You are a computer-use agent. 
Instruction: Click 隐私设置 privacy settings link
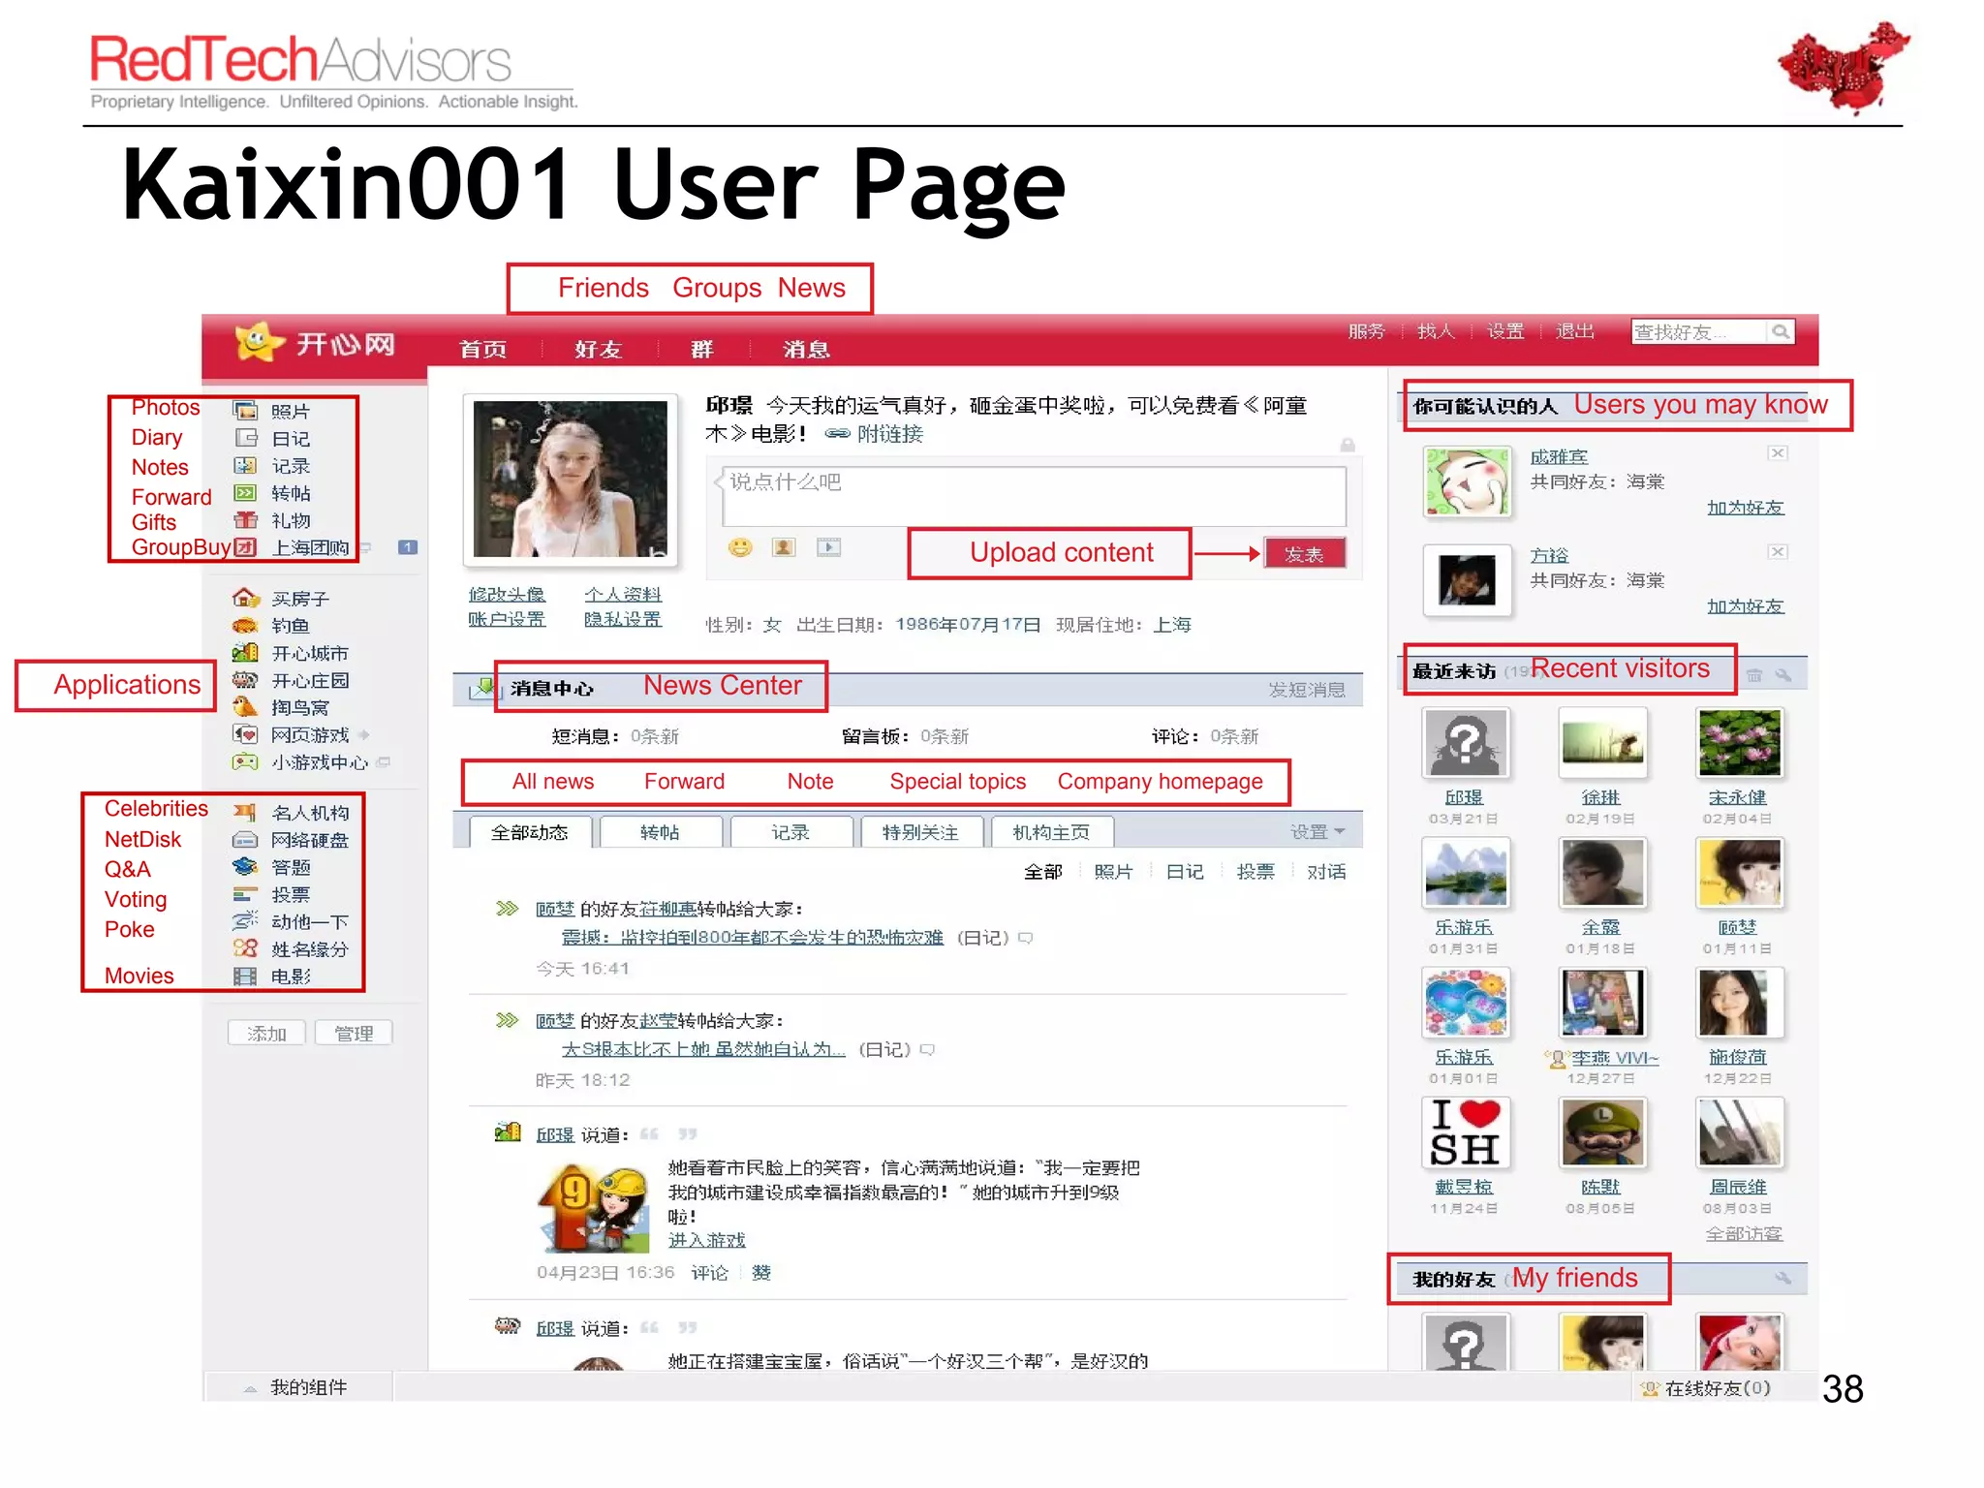pos(623,619)
